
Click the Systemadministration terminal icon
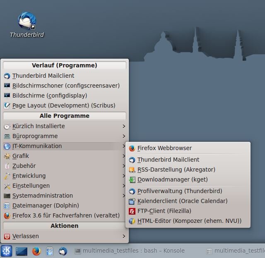click(x=7, y=196)
